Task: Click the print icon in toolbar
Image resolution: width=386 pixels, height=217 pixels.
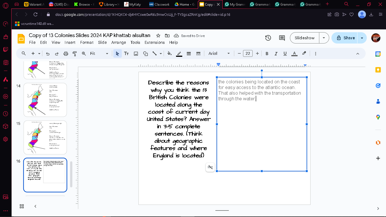Action: [66, 53]
